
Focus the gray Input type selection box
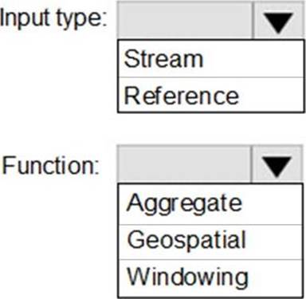[x=185, y=20]
